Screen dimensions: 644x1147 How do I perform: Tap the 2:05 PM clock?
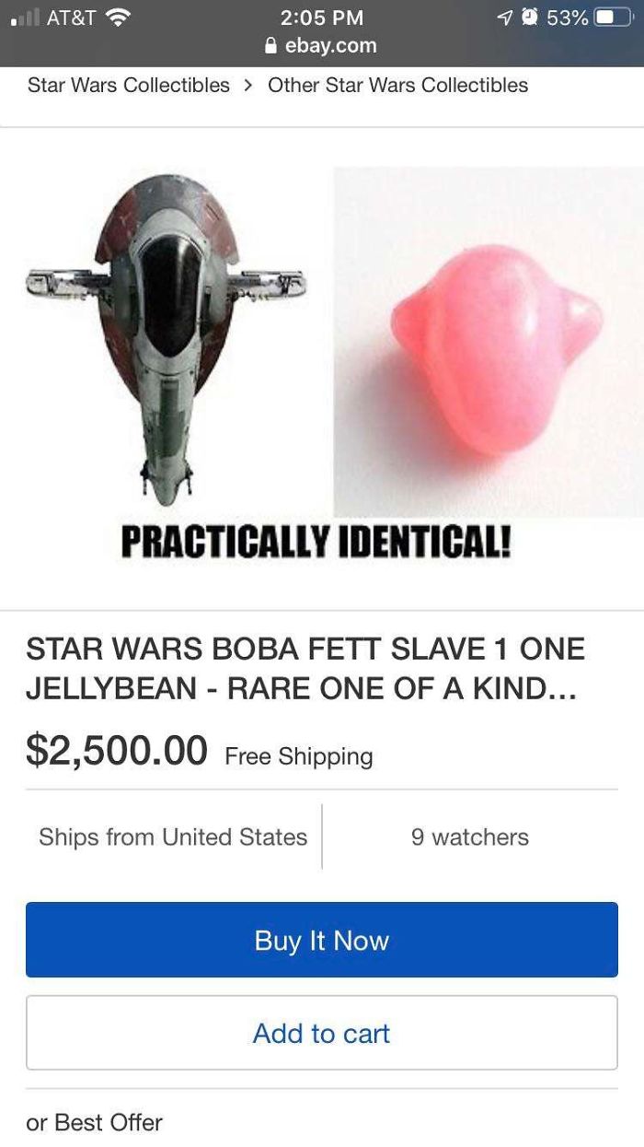320,18
